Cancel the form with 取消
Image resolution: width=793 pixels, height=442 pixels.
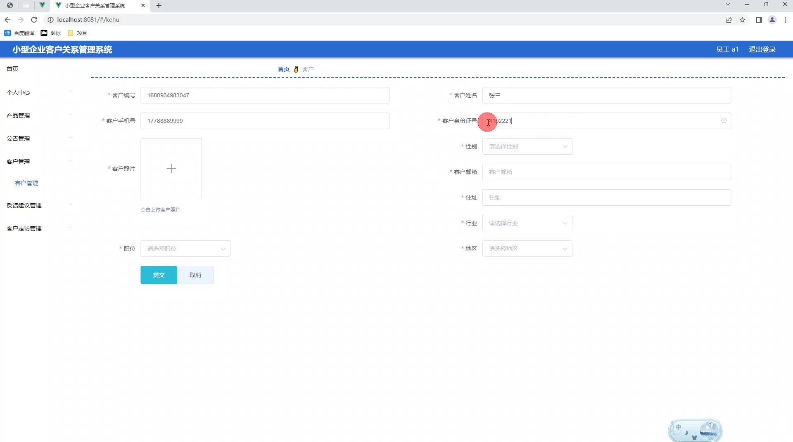[195, 275]
